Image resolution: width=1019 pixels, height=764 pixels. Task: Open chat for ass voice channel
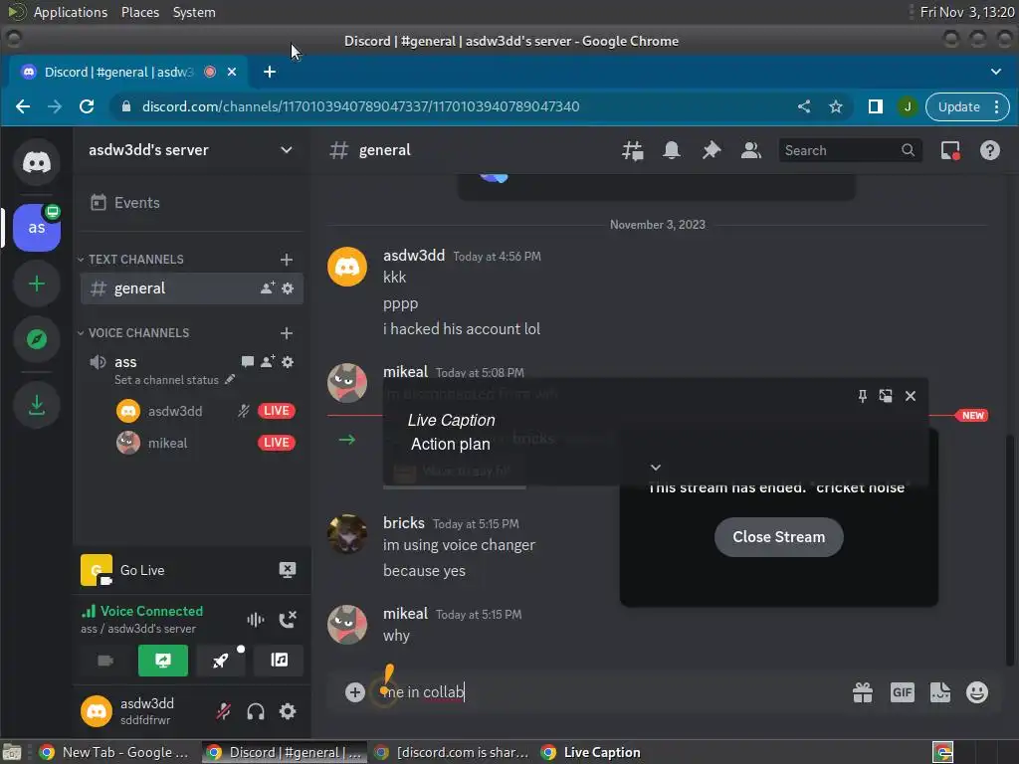(248, 361)
